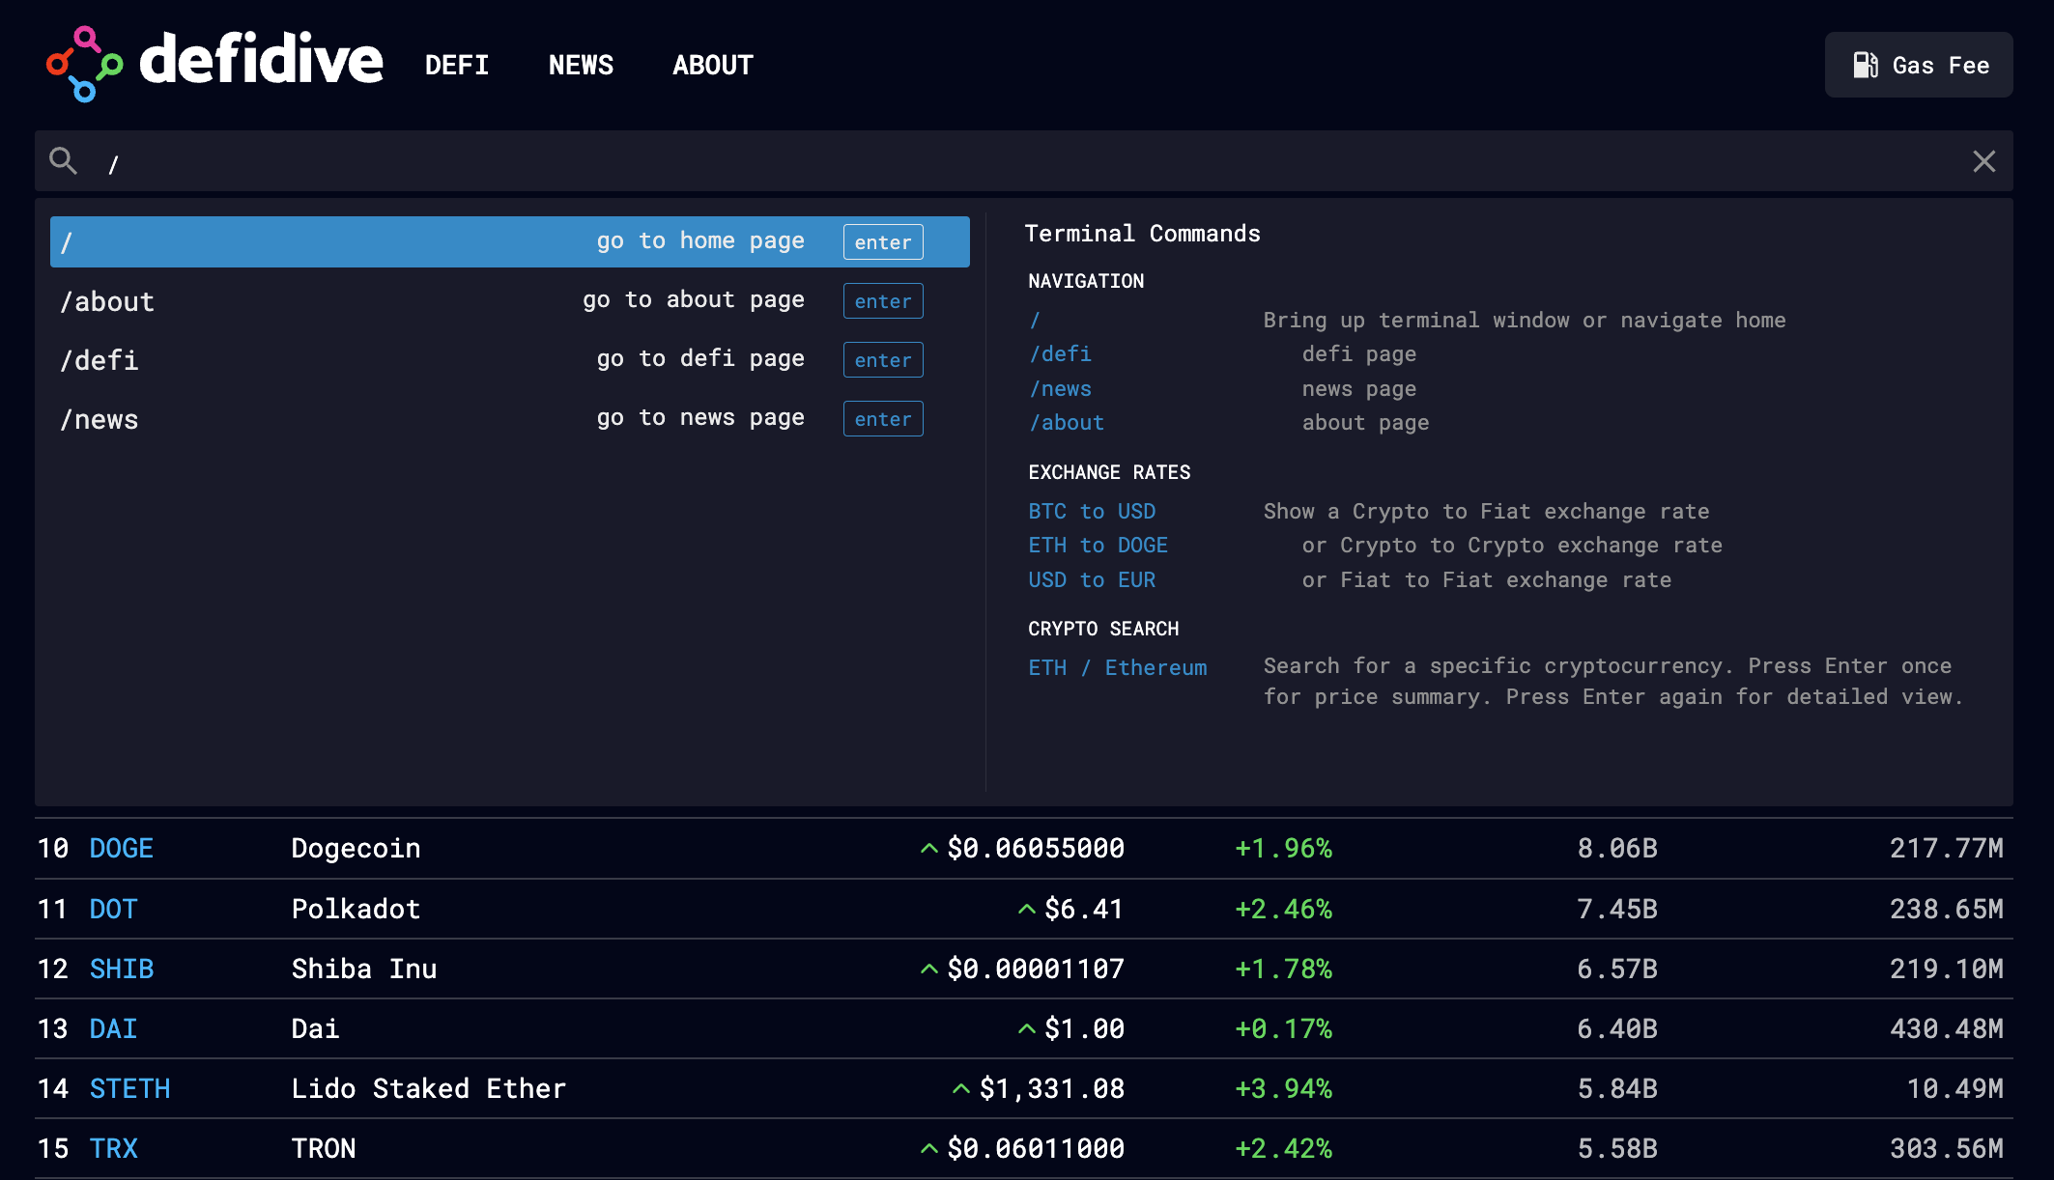Click the +1.96% change value
Viewport: 2054px width, 1180px height.
click(x=1284, y=848)
